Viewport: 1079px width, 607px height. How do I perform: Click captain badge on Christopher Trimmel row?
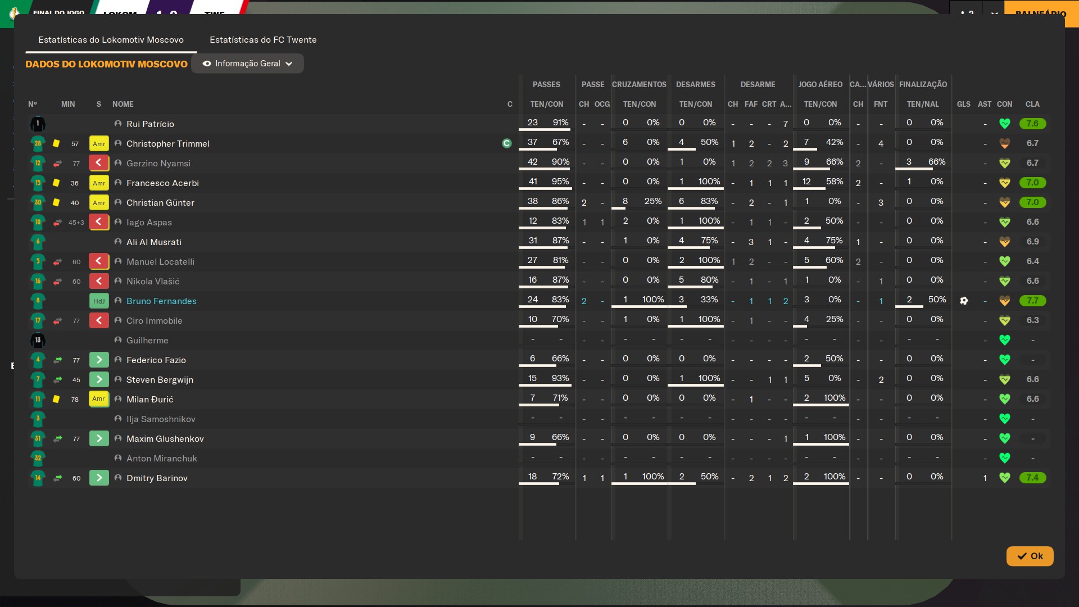[x=506, y=143]
